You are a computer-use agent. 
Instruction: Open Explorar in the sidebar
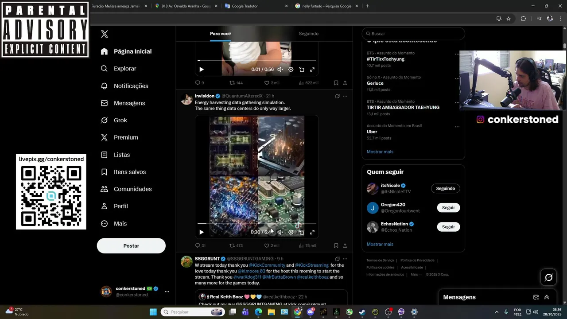pyautogui.click(x=118, y=69)
